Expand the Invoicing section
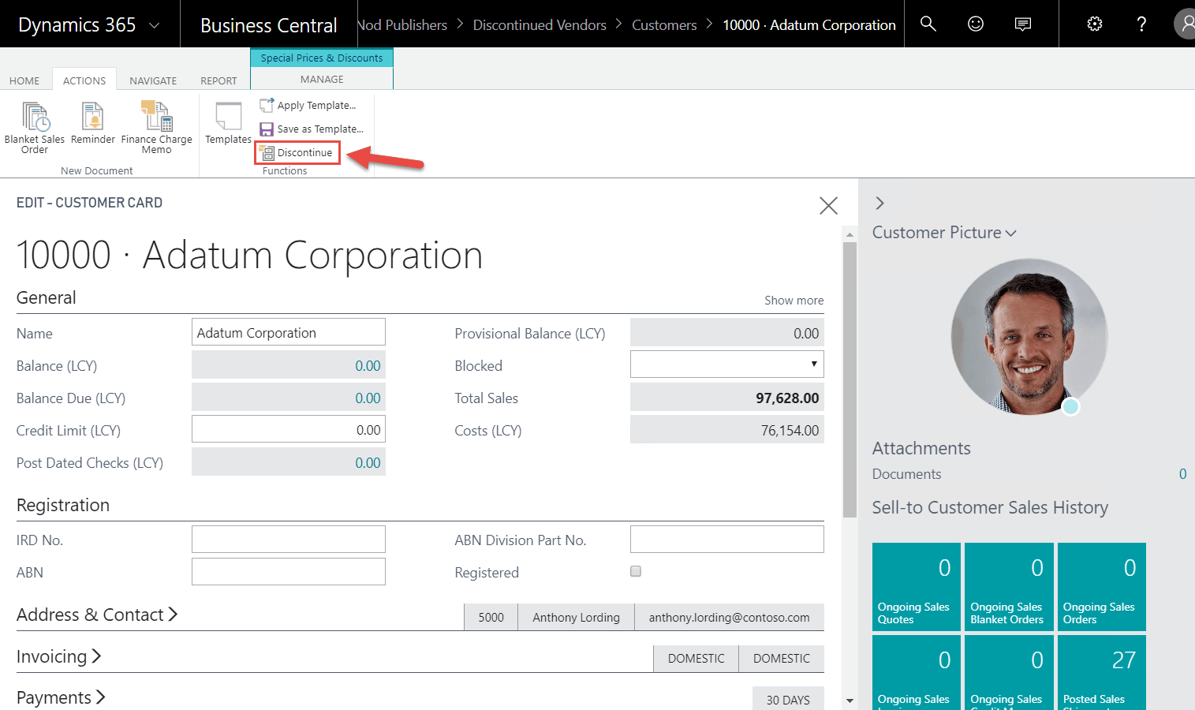Image resolution: width=1195 pixels, height=710 pixels. click(x=58, y=656)
